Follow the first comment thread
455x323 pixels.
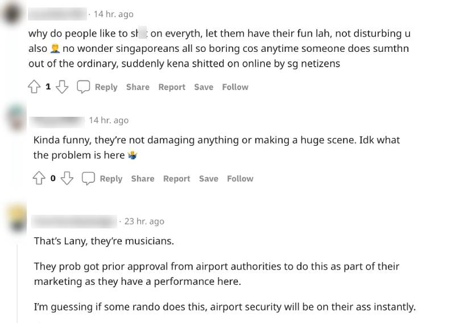click(235, 87)
